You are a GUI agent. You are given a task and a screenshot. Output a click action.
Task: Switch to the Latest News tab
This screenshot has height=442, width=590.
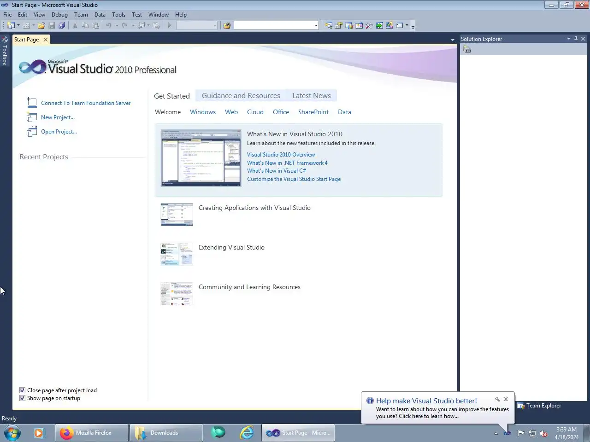(x=312, y=95)
